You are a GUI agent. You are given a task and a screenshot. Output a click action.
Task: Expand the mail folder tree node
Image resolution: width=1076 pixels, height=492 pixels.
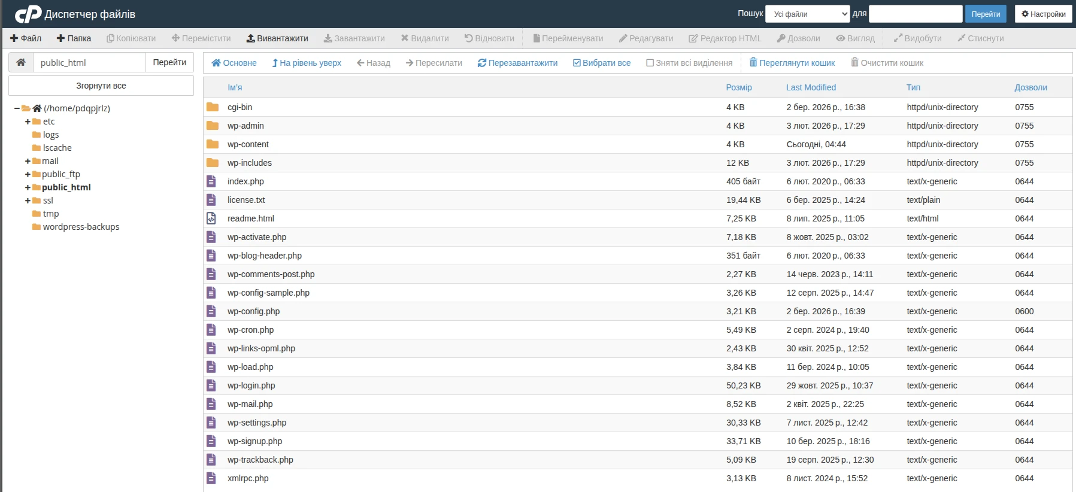point(28,161)
